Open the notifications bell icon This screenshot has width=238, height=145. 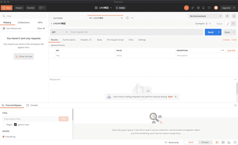(203, 8)
